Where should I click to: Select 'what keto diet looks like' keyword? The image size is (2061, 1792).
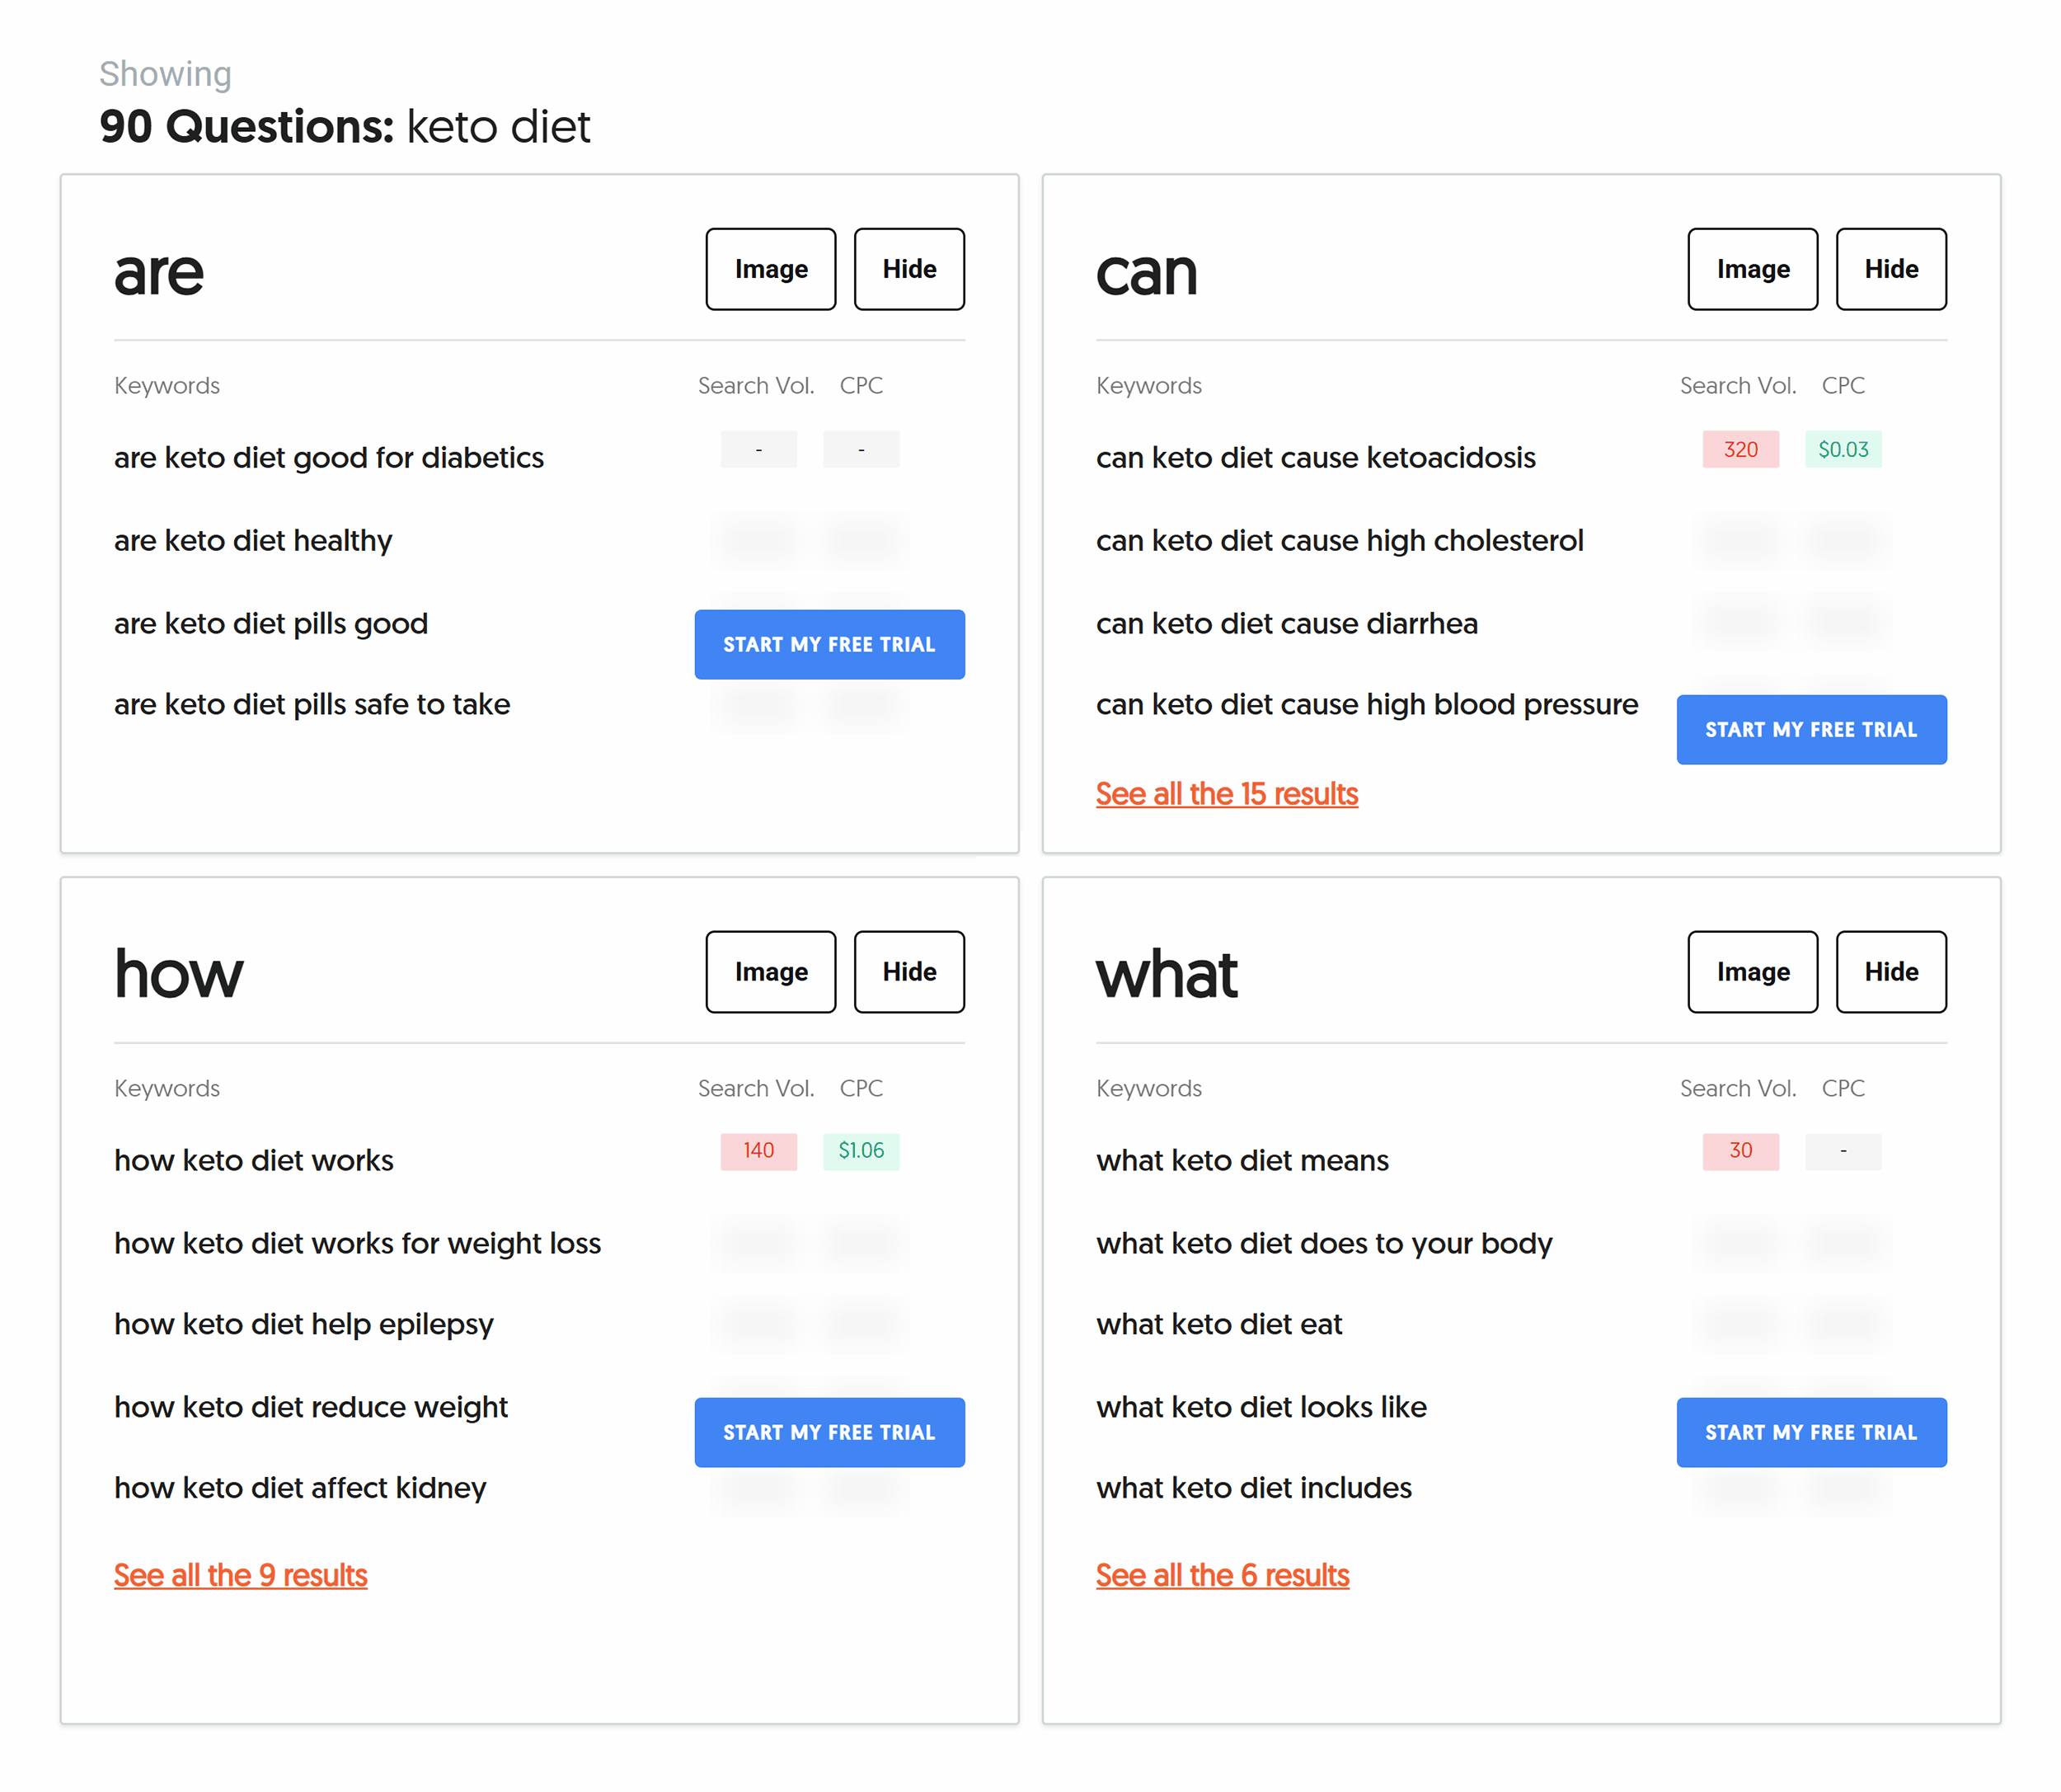[1261, 1407]
